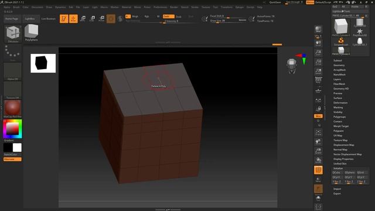Toggle the orange Qxyz rotation button
The image size is (375, 211).
tap(318, 116)
